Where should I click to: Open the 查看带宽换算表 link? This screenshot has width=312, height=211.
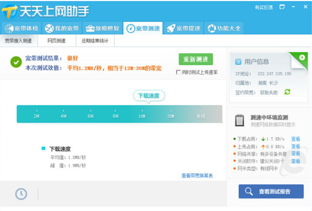[x=197, y=175]
